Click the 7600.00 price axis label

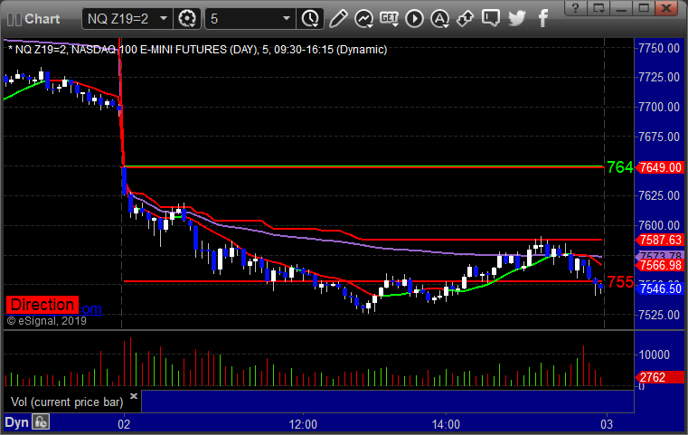(x=659, y=225)
